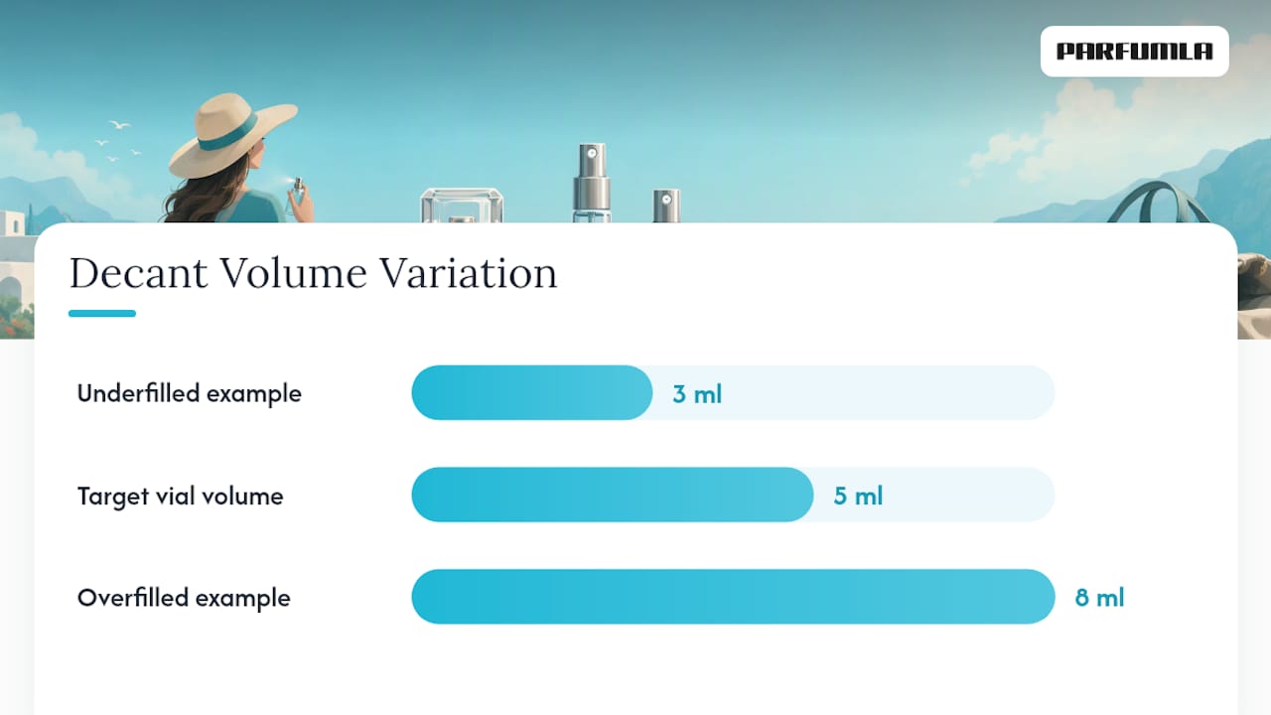Click the Decant Volume Variation heading
The height and width of the screenshot is (715, 1271).
coord(313,273)
